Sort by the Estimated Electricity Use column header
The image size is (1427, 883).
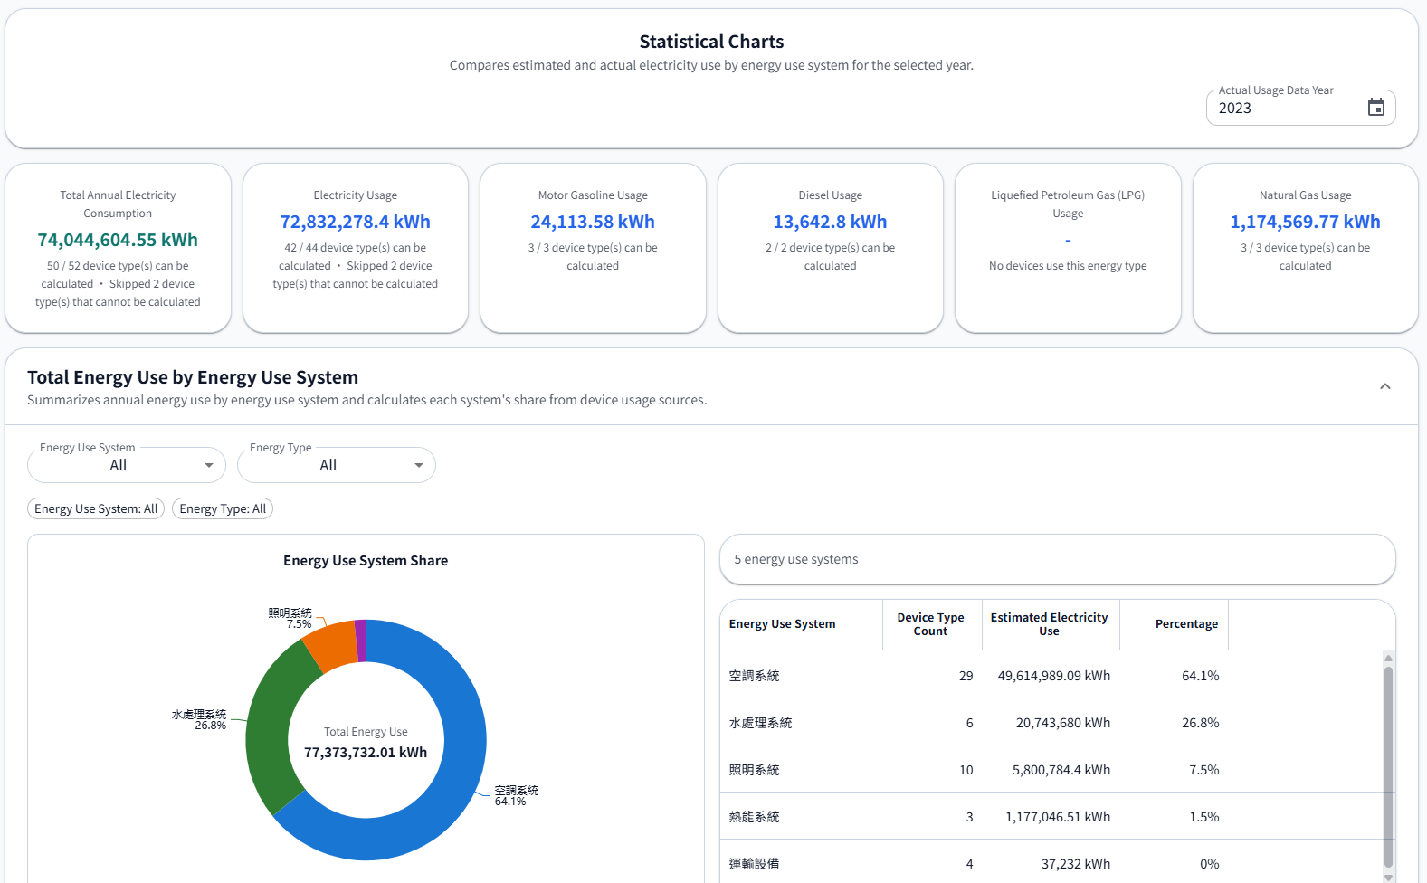point(1049,624)
